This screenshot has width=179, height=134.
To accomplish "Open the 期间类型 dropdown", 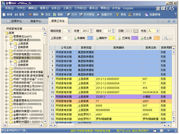I will (69, 31).
